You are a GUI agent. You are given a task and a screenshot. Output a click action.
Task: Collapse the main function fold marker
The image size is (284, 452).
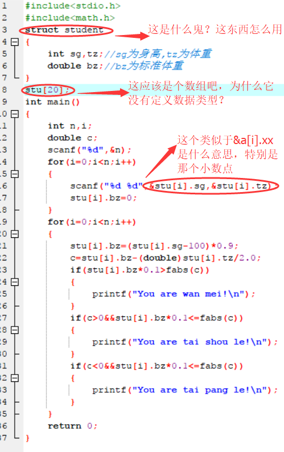tap(15, 114)
